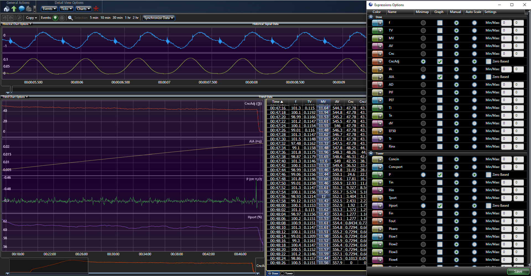This screenshot has width=531, height=276.
Task: Click the Settings column header
Action: (504, 12)
